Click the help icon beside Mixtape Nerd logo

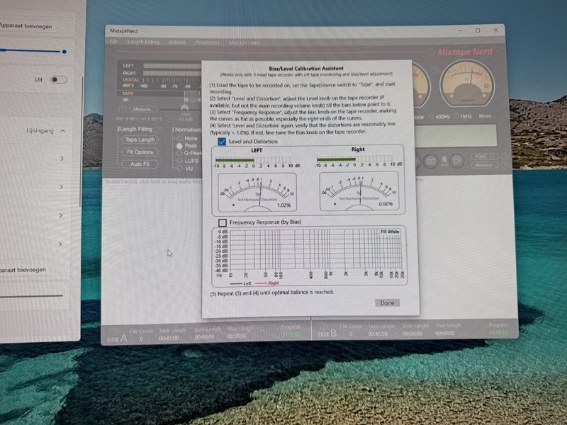(432, 52)
